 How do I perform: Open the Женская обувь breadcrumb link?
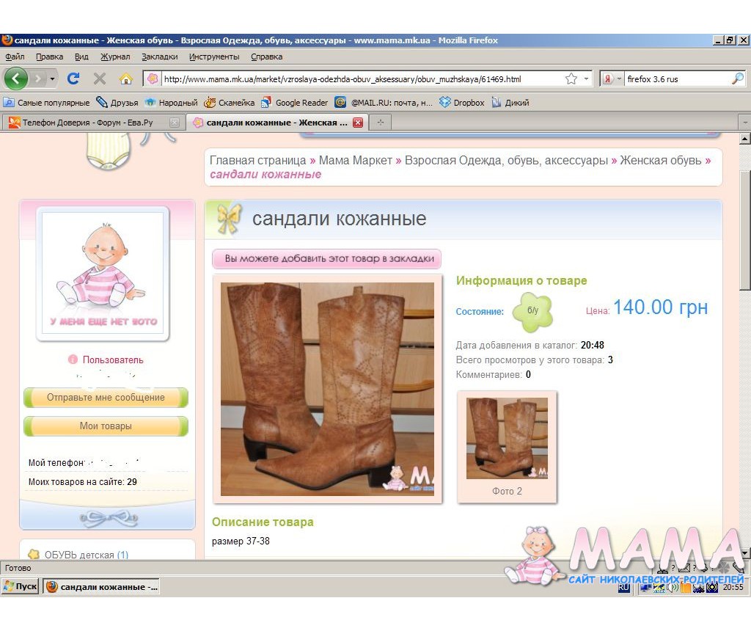point(660,160)
